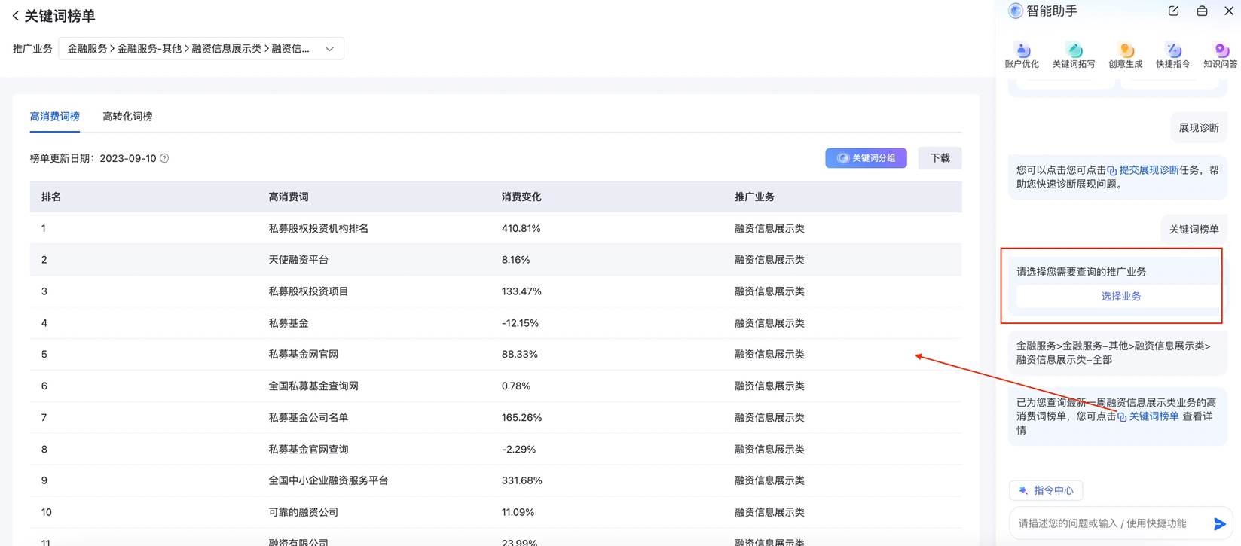Open 知识问答 tool icon
Image resolution: width=1241 pixels, height=546 pixels.
tap(1220, 56)
